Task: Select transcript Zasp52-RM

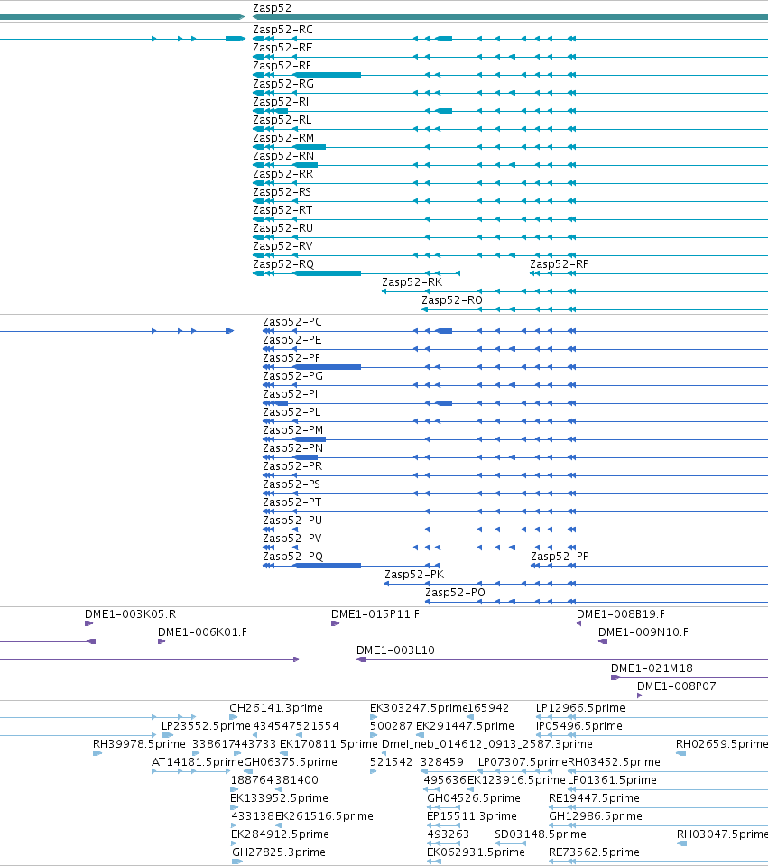Action: 282,138
